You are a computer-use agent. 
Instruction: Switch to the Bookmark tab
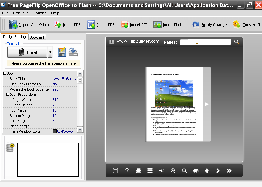coord(37,37)
